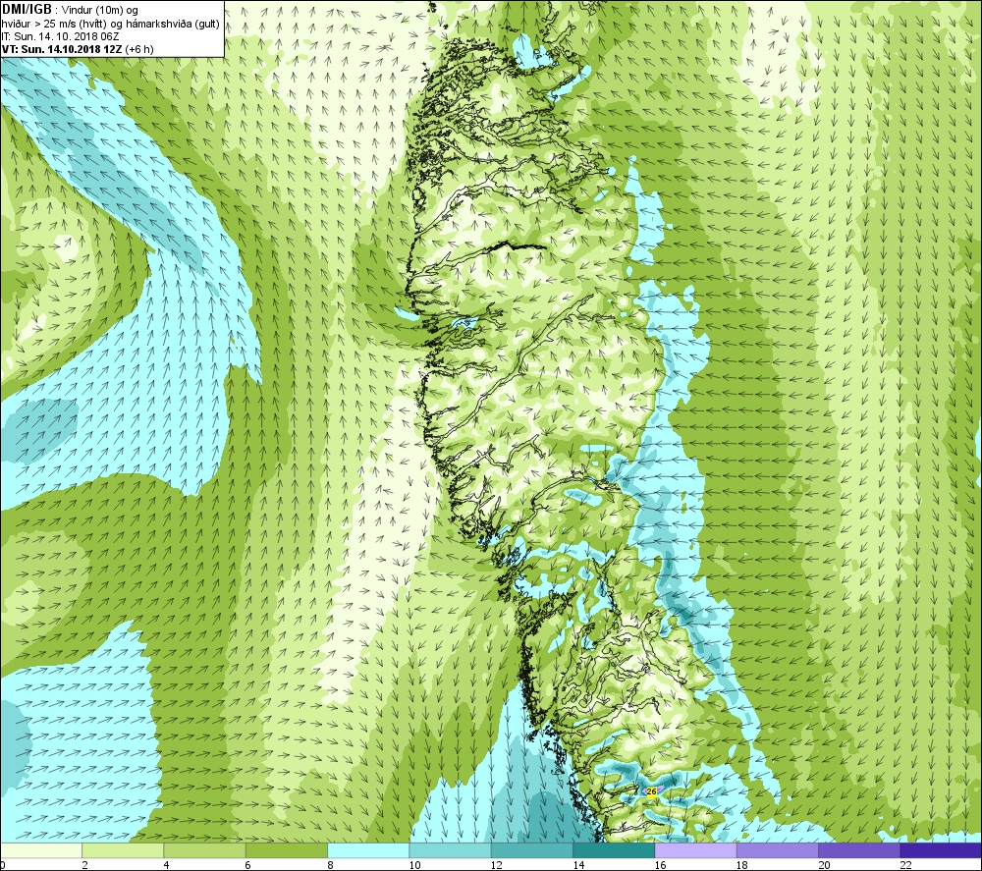Viewport: 982px width, 871px height.
Task: Click the legend scale value 20
Action: point(824,865)
